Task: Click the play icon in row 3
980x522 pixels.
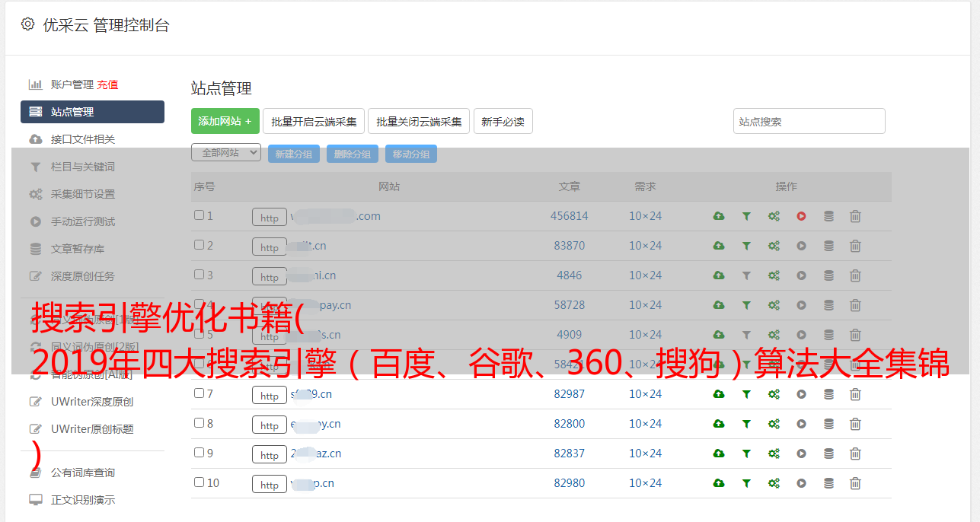Action: [801, 275]
